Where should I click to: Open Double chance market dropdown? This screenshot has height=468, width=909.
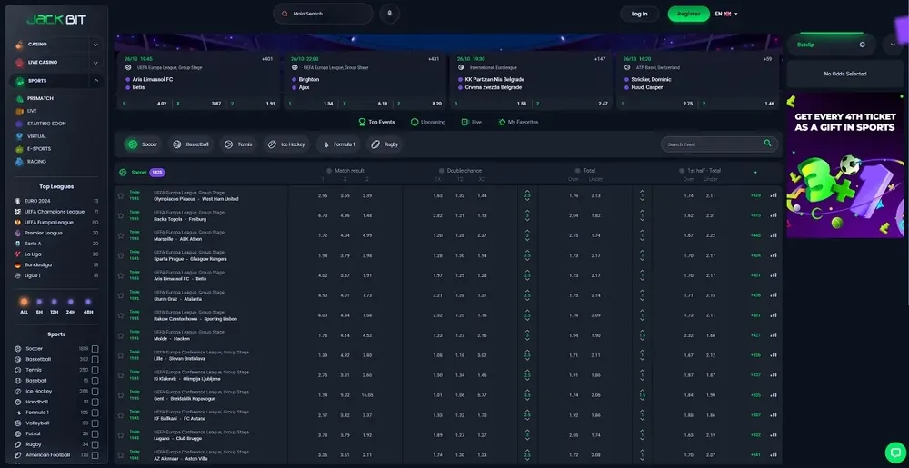click(x=460, y=171)
